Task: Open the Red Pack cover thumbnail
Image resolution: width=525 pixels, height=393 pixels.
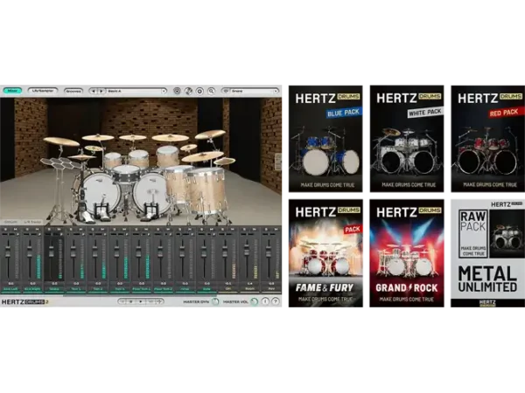Action: point(488,139)
